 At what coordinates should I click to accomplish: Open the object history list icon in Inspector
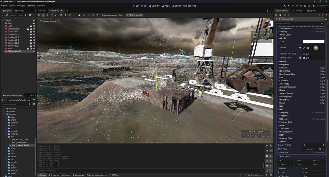[x=326, y=15]
